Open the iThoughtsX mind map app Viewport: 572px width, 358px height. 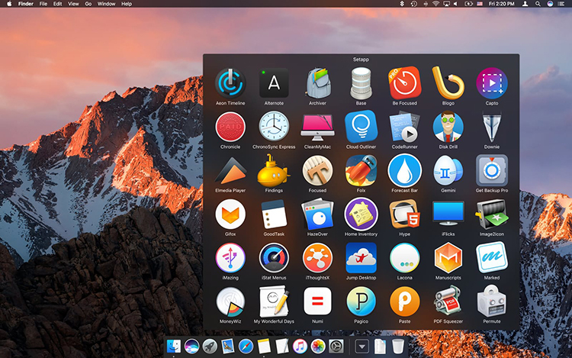[317, 258]
